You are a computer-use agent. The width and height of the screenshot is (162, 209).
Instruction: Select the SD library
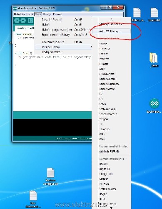[101, 94]
